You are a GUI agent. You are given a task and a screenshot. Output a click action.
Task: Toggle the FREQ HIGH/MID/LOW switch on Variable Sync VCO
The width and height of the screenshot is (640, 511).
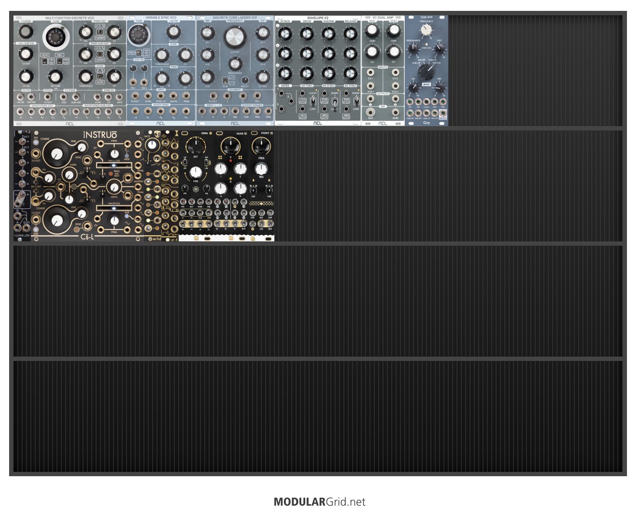pos(138,53)
